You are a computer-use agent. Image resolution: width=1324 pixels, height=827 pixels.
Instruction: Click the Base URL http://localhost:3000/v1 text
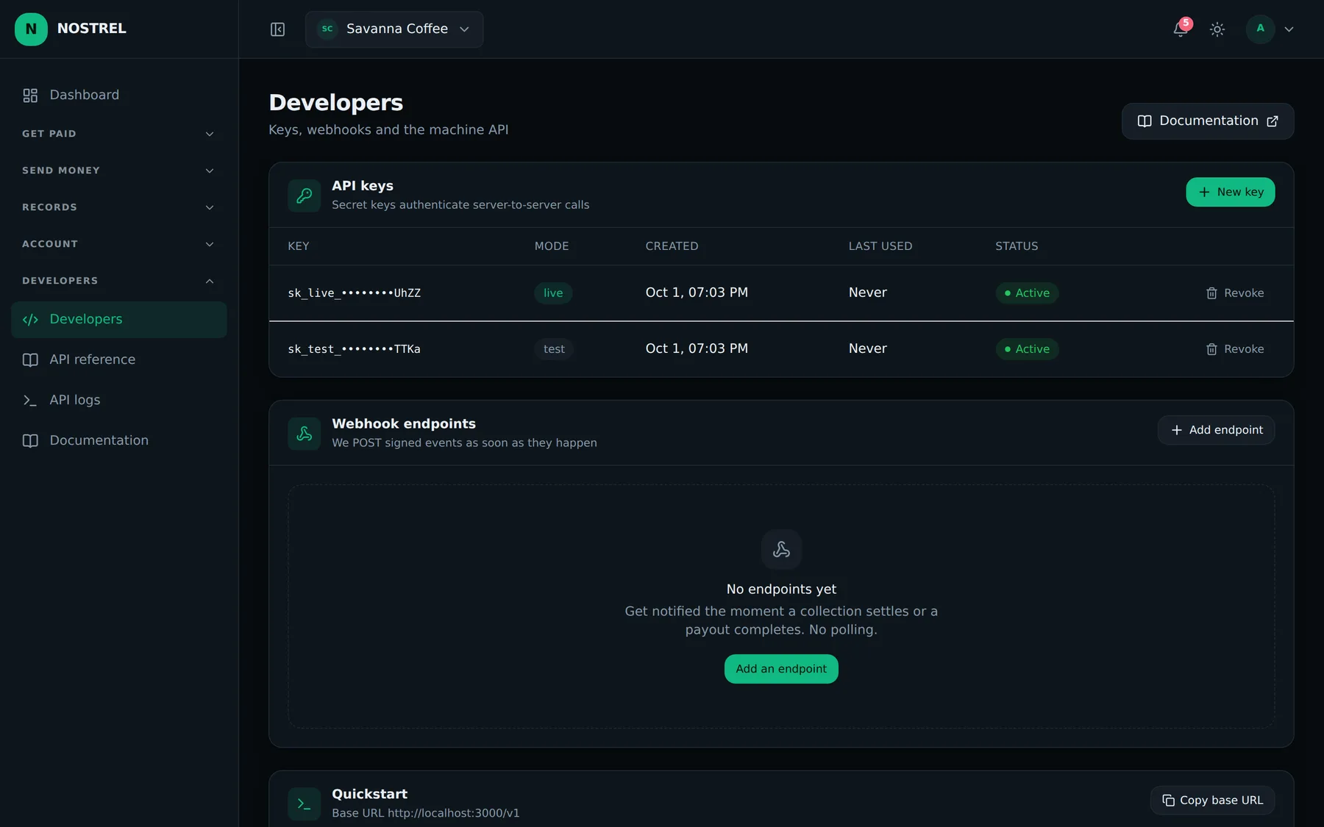coord(426,813)
